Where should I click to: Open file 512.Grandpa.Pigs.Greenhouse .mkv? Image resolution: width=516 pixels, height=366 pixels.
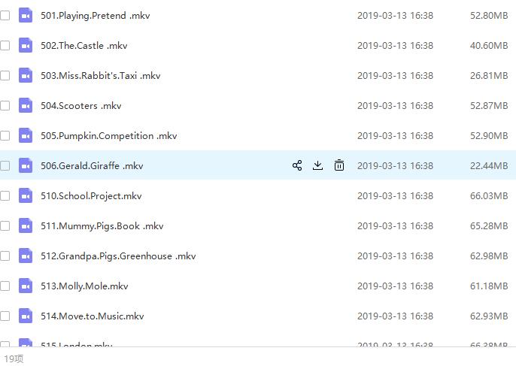coord(118,256)
